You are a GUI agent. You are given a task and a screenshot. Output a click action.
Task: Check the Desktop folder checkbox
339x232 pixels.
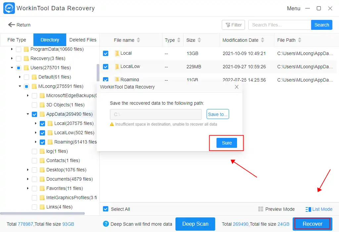34,170
